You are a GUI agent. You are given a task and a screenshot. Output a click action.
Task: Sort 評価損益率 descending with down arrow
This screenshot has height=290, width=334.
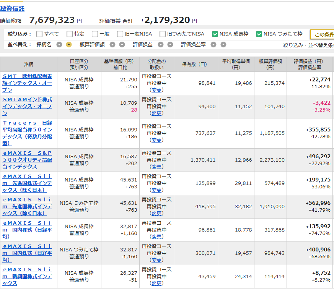click(213, 45)
